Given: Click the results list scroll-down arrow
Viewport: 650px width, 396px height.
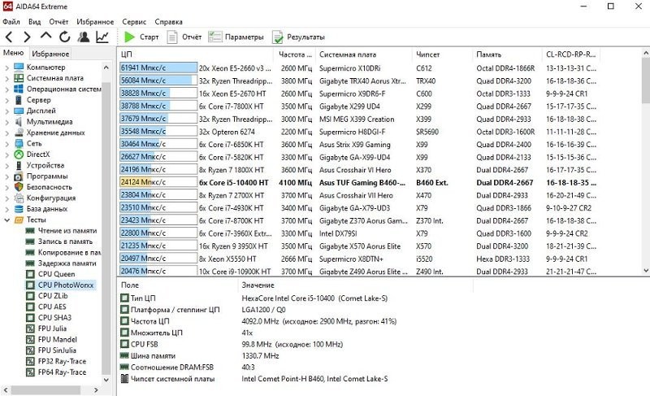Looking at the screenshot, I should pos(645,270).
